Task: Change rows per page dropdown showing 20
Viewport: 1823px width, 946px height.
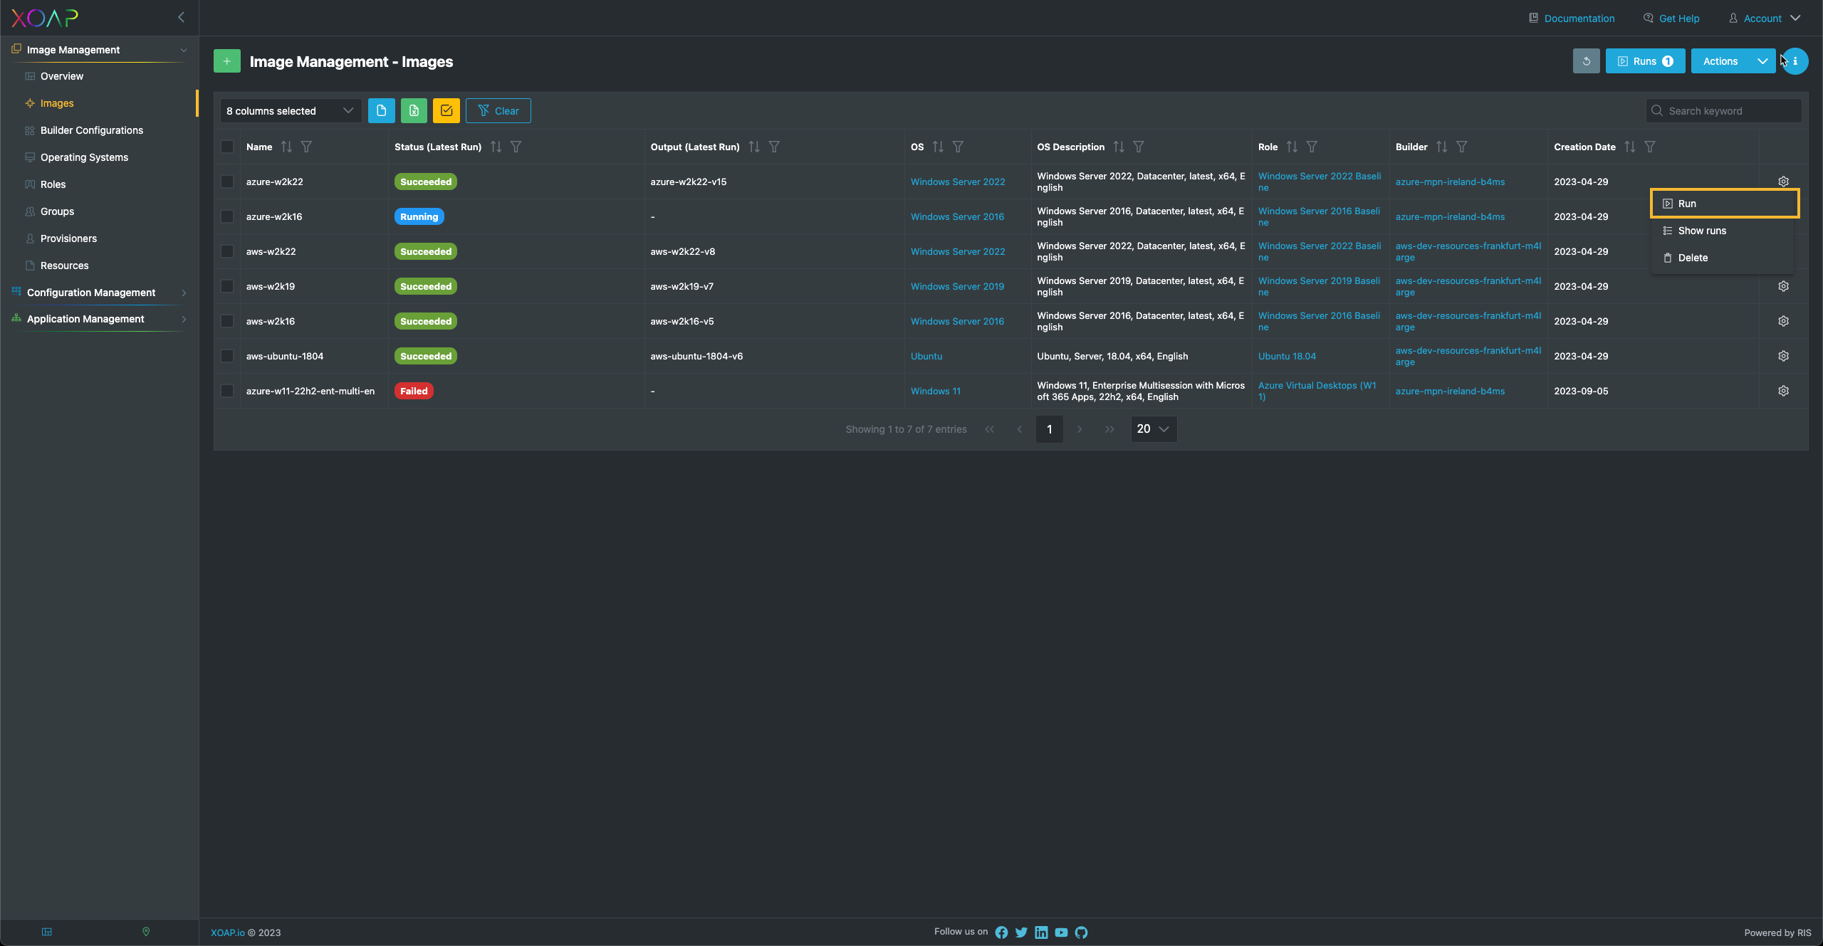Action: click(x=1154, y=429)
